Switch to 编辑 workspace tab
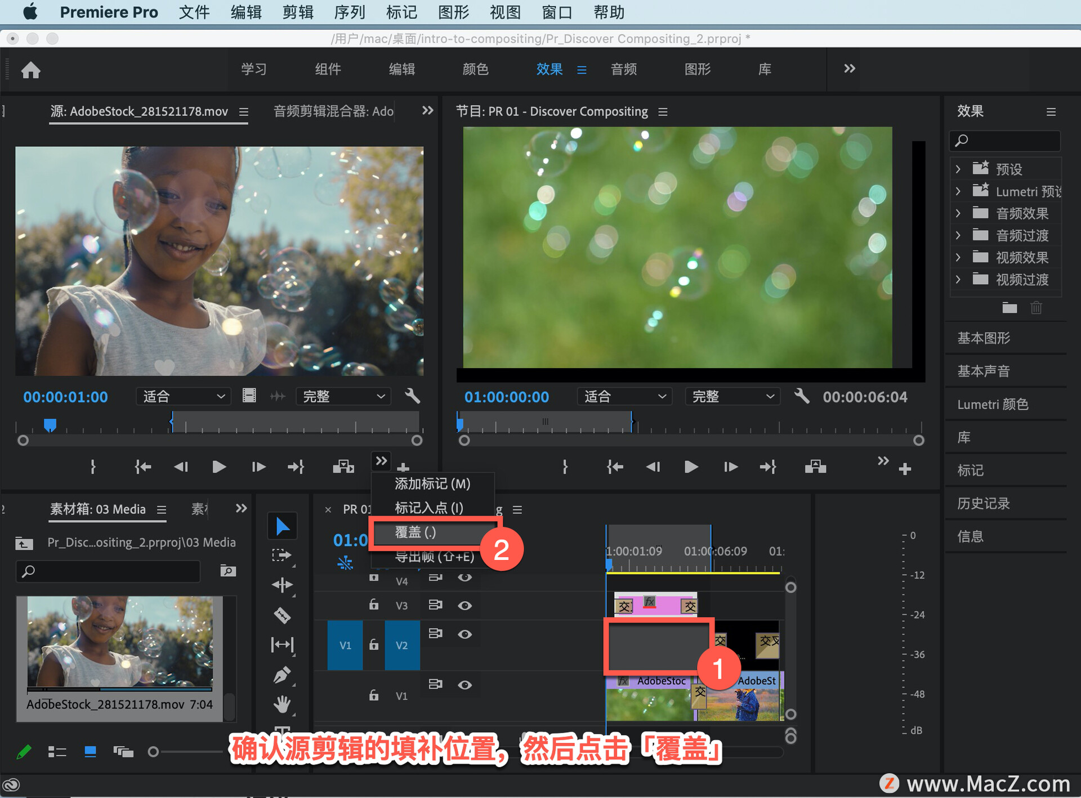Image resolution: width=1081 pixels, height=798 pixels. (402, 69)
